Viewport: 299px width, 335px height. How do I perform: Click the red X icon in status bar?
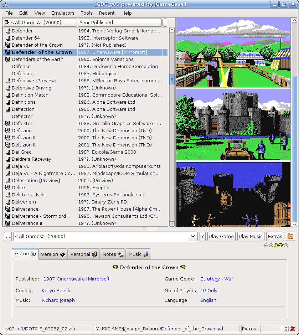coord(293,329)
